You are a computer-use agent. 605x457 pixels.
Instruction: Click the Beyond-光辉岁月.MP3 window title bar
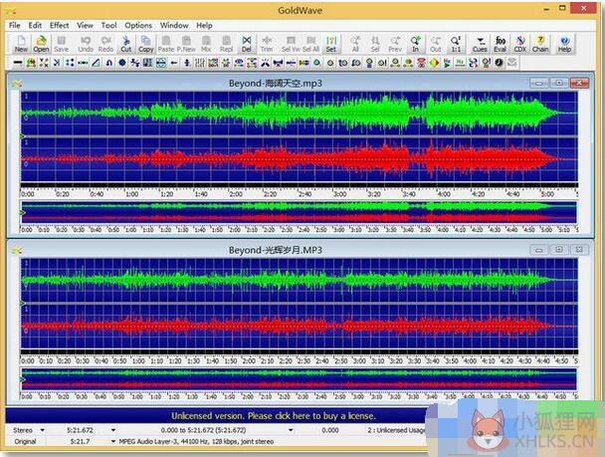[x=275, y=250]
